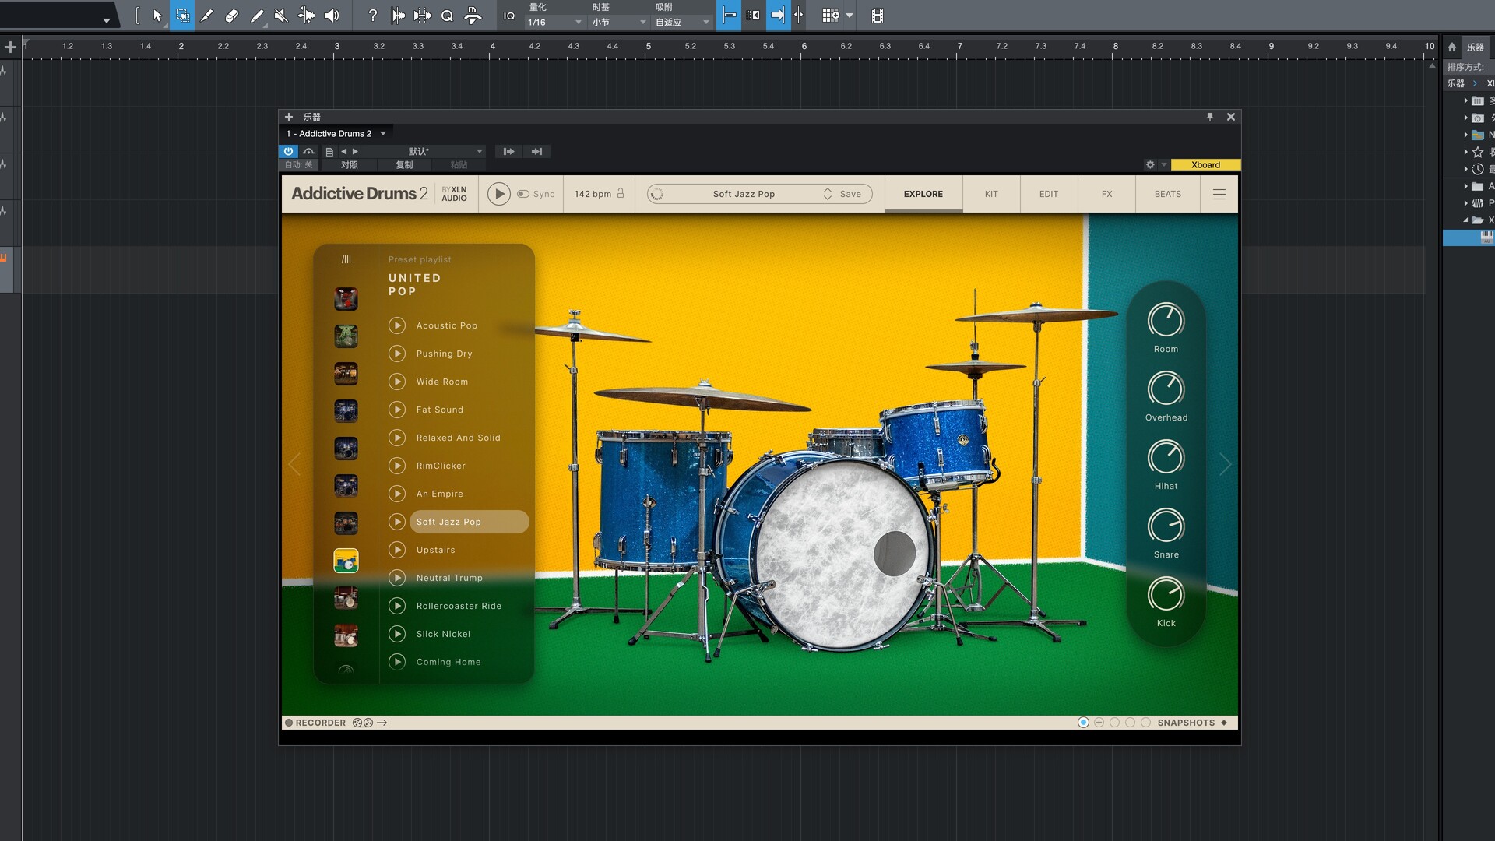Select the Arrow pointer tool
The image size is (1495, 841).
(x=157, y=16)
